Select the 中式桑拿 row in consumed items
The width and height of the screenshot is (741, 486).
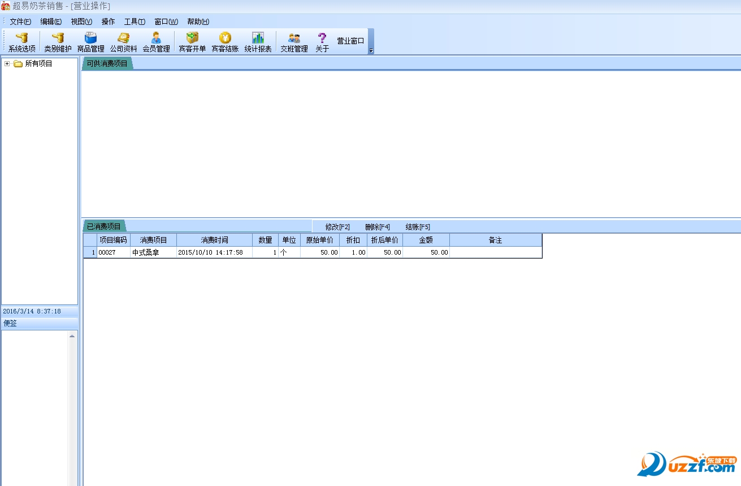[x=145, y=253]
